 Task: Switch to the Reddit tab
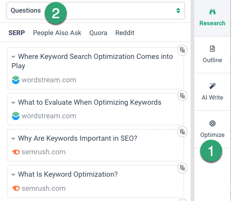pyautogui.click(x=125, y=33)
